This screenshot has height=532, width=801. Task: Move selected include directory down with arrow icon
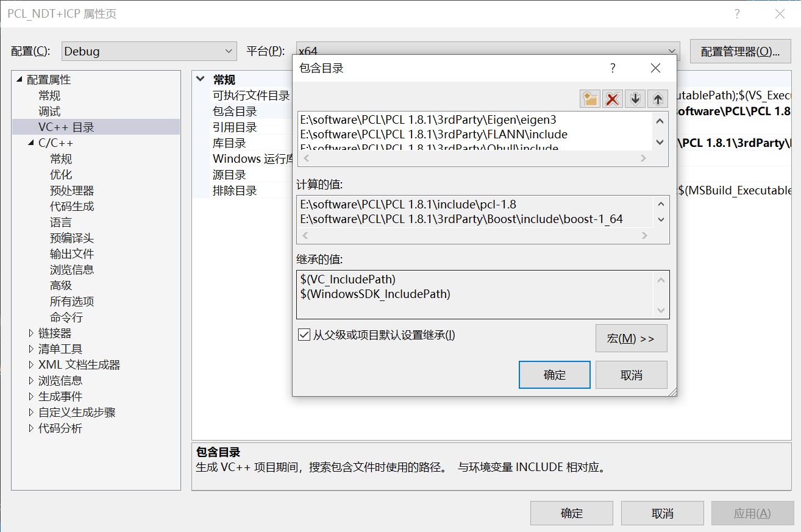634,98
